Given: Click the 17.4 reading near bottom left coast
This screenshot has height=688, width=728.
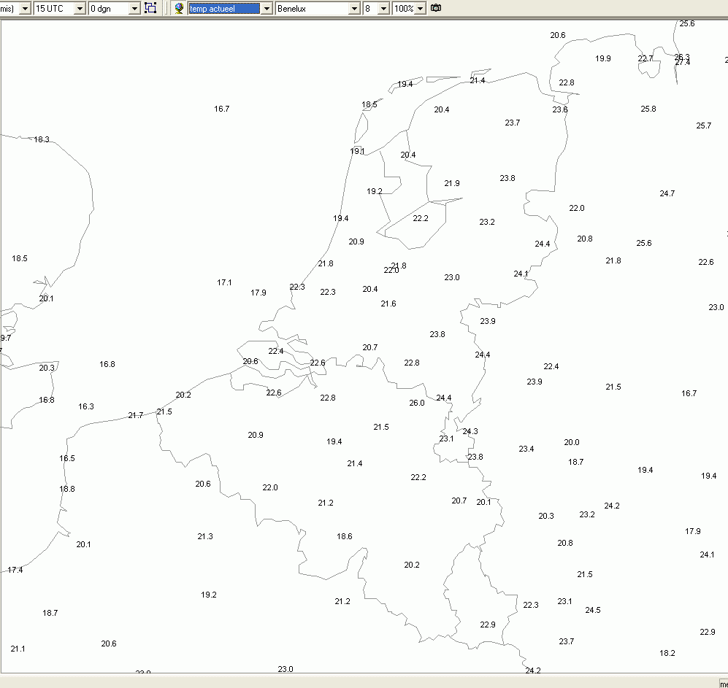Looking at the screenshot, I should (15, 570).
